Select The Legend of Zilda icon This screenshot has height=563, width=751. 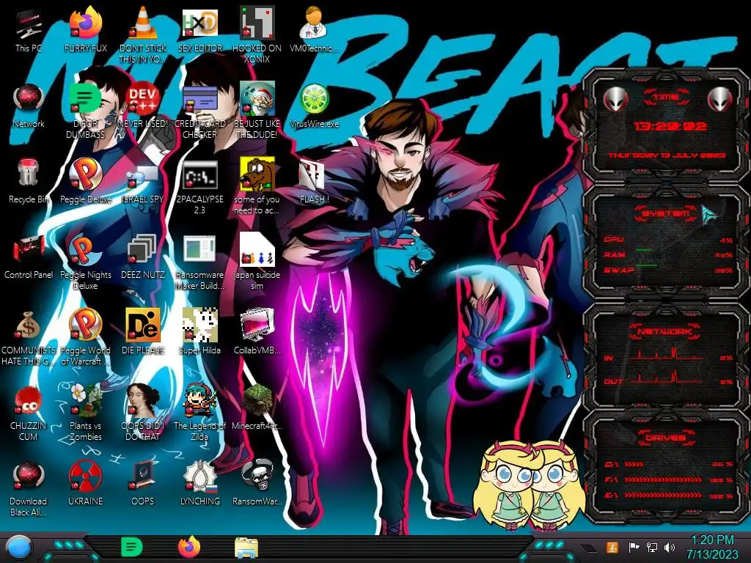[x=199, y=413]
